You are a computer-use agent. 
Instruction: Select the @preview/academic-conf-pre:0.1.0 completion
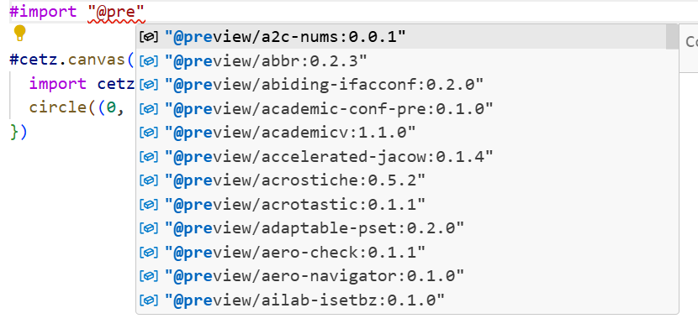click(x=401, y=109)
